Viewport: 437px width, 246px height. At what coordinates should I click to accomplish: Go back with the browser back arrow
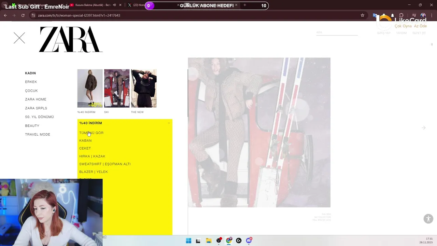pos(5,15)
